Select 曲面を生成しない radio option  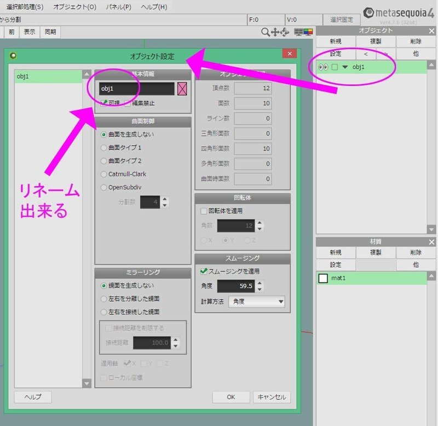(x=103, y=134)
